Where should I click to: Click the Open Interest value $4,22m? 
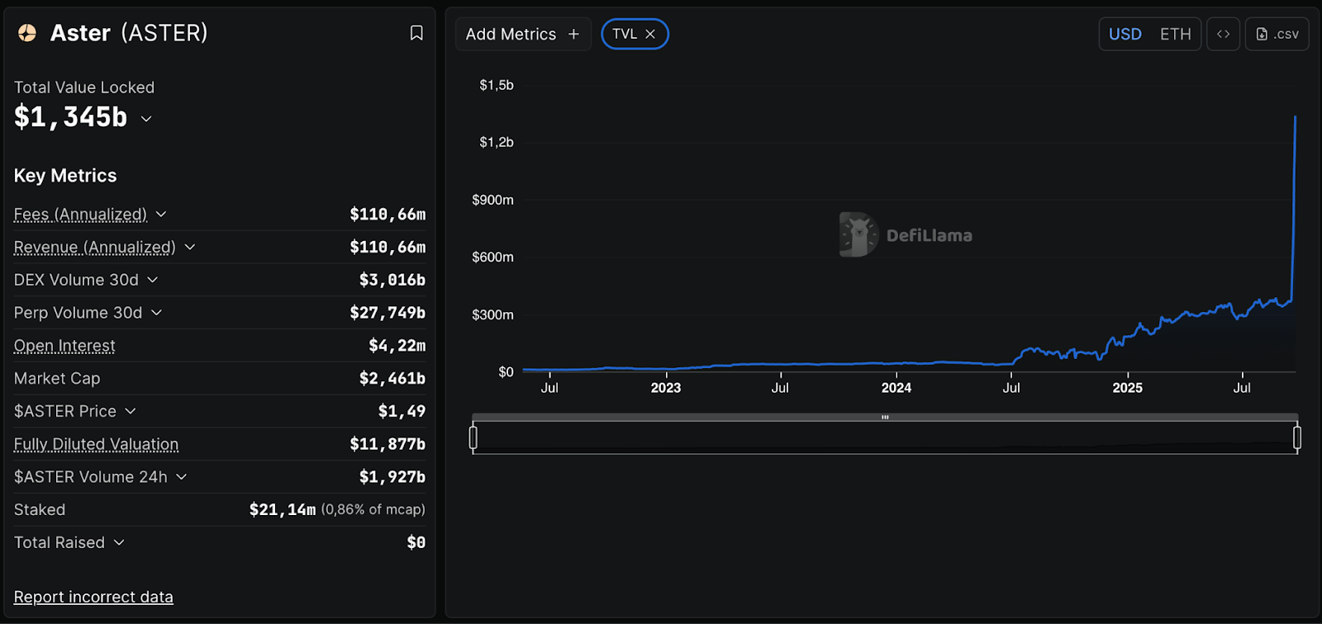[397, 346]
